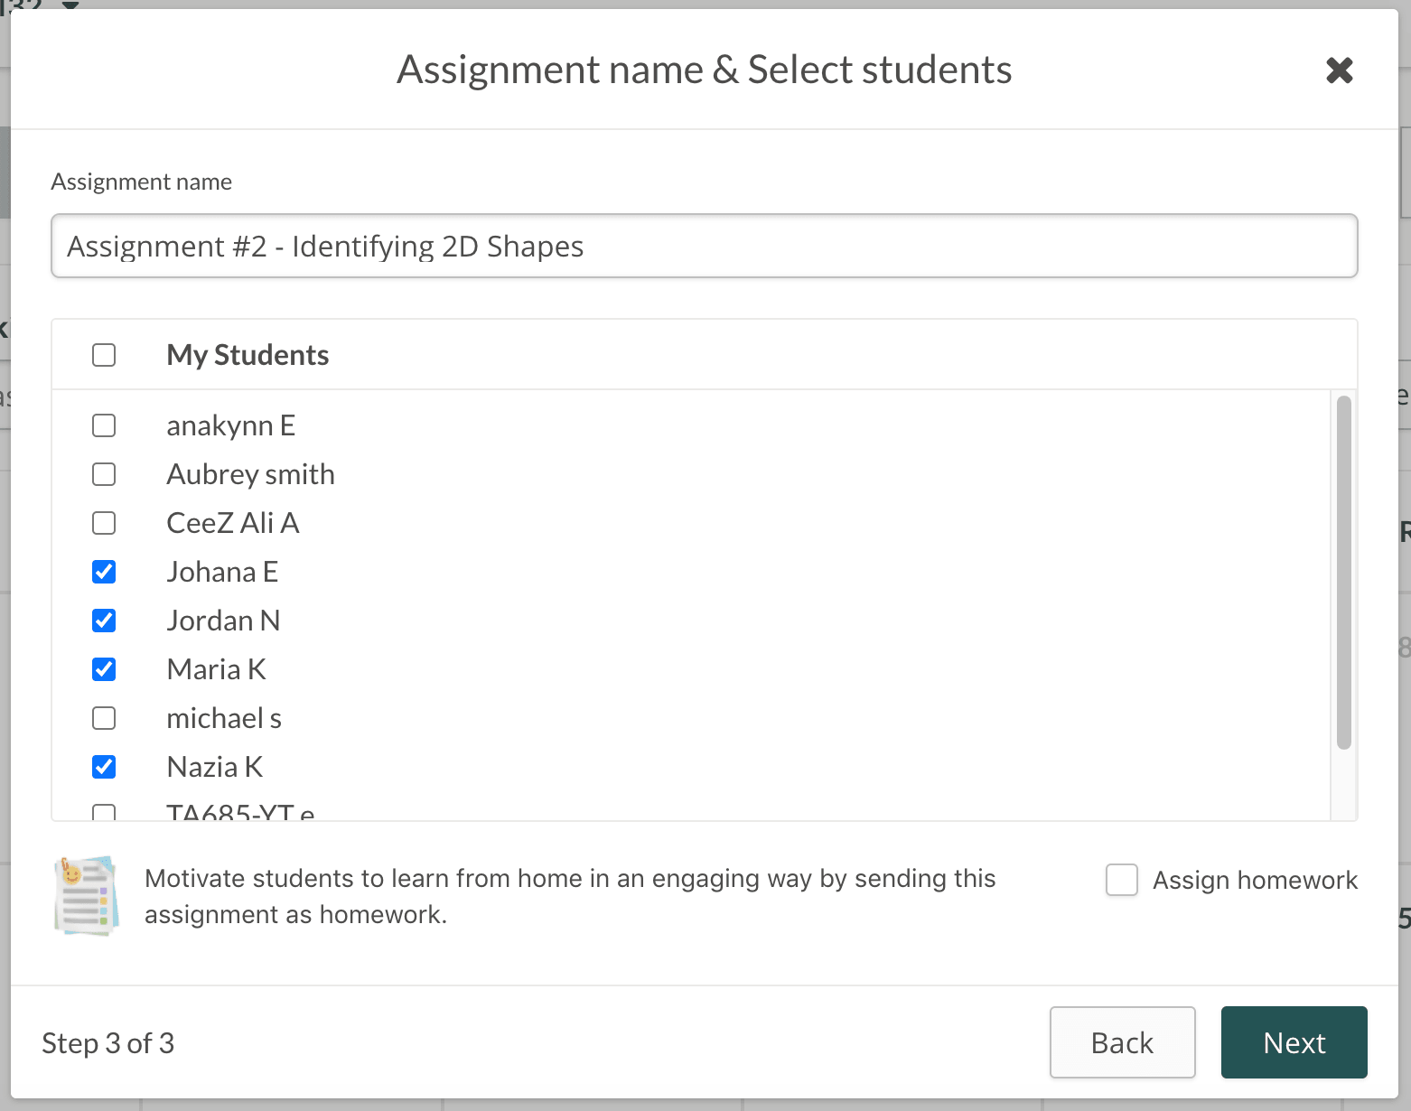Deselect Nazia K's checkbox

tap(104, 766)
